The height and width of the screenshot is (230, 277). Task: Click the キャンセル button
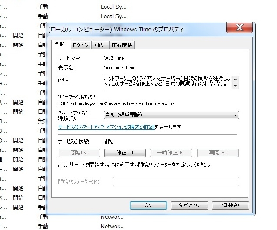190,205
